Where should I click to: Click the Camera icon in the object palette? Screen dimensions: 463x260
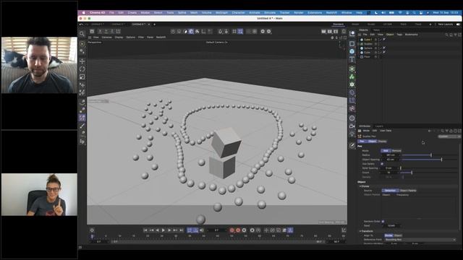coord(352,126)
